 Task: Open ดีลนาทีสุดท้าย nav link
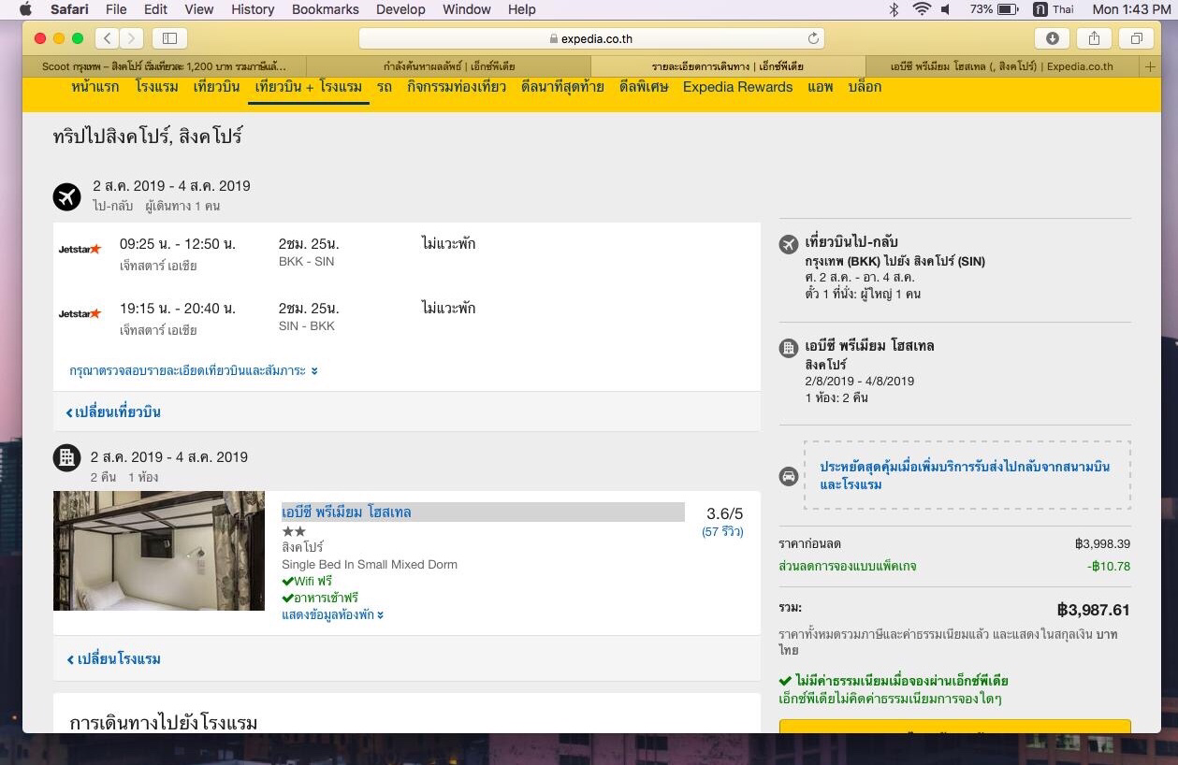(x=562, y=87)
